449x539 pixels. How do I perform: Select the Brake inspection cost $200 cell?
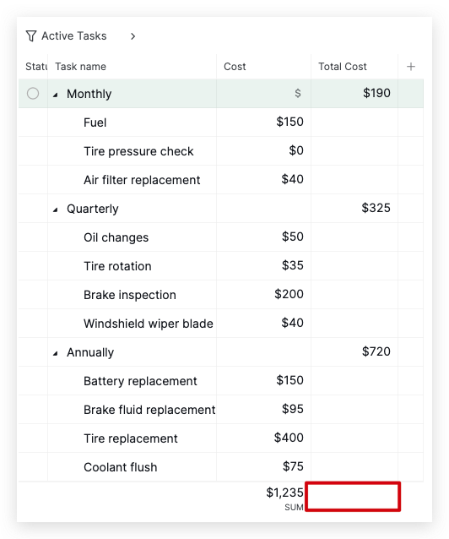263,295
